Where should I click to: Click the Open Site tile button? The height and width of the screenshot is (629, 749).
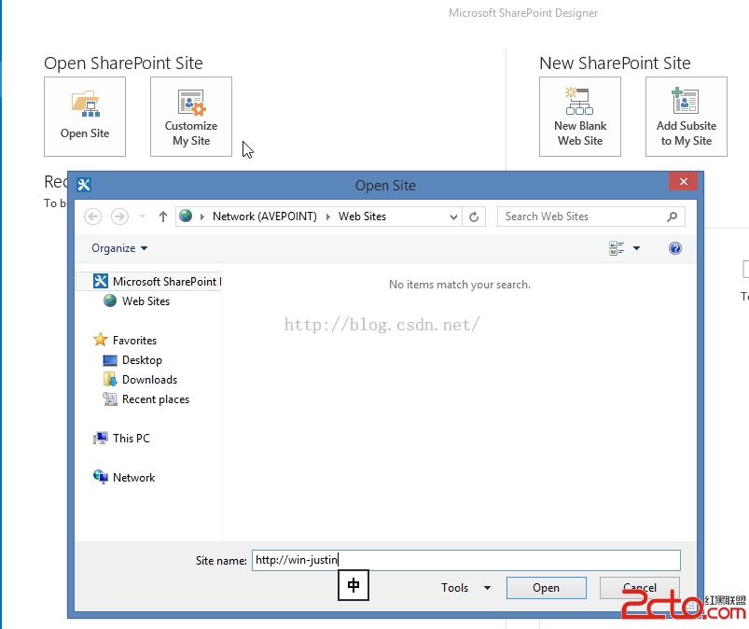pos(85,117)
